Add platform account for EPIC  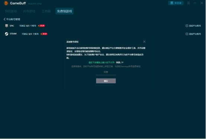193,26
